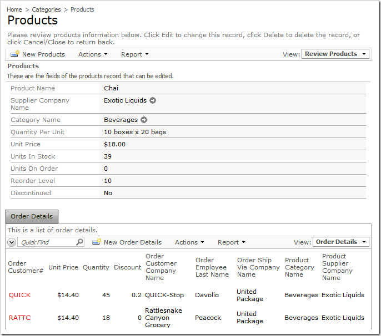This screenshot has width=381, height=336.
Task: Click the Exotic Liquids supplier value
Action: (x=126, y=100)
